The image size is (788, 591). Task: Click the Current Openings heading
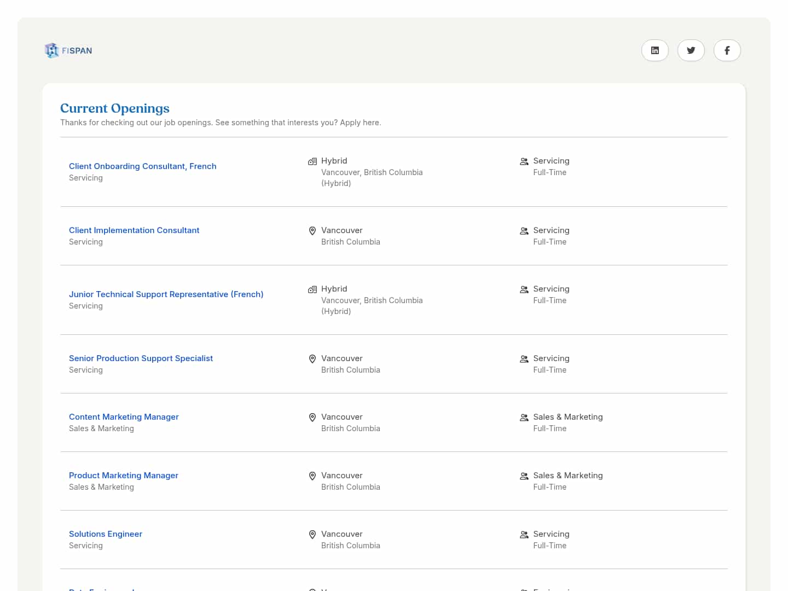click(115, 108)
